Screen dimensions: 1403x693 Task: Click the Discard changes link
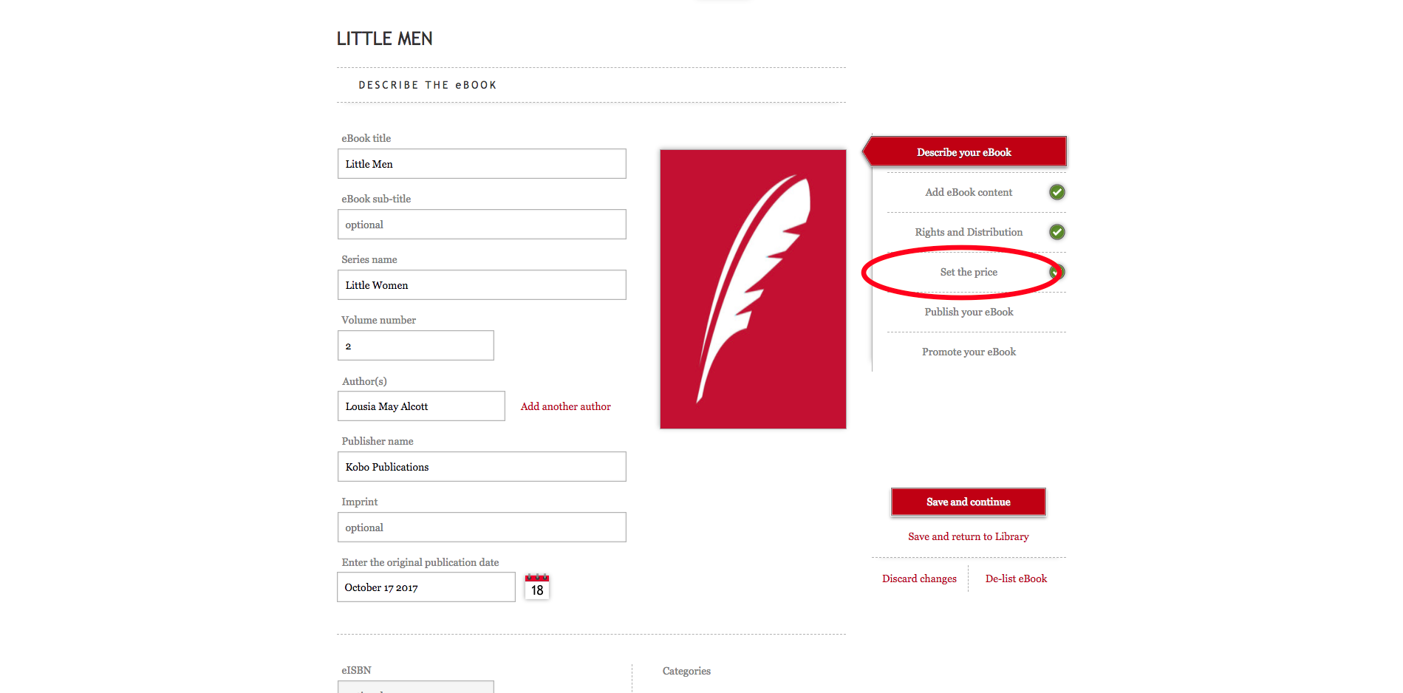[x=919, y=578]
